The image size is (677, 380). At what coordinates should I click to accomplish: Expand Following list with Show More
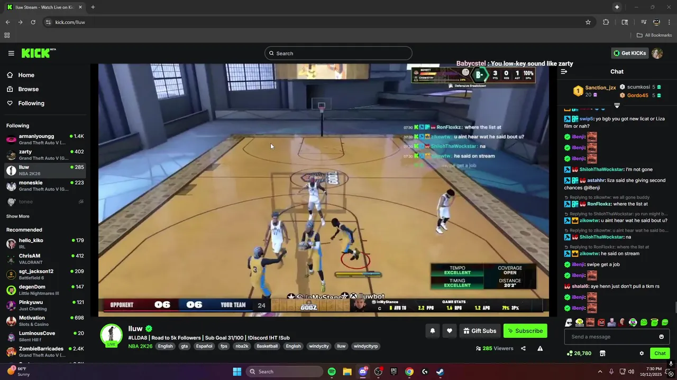tap(18, 216)
